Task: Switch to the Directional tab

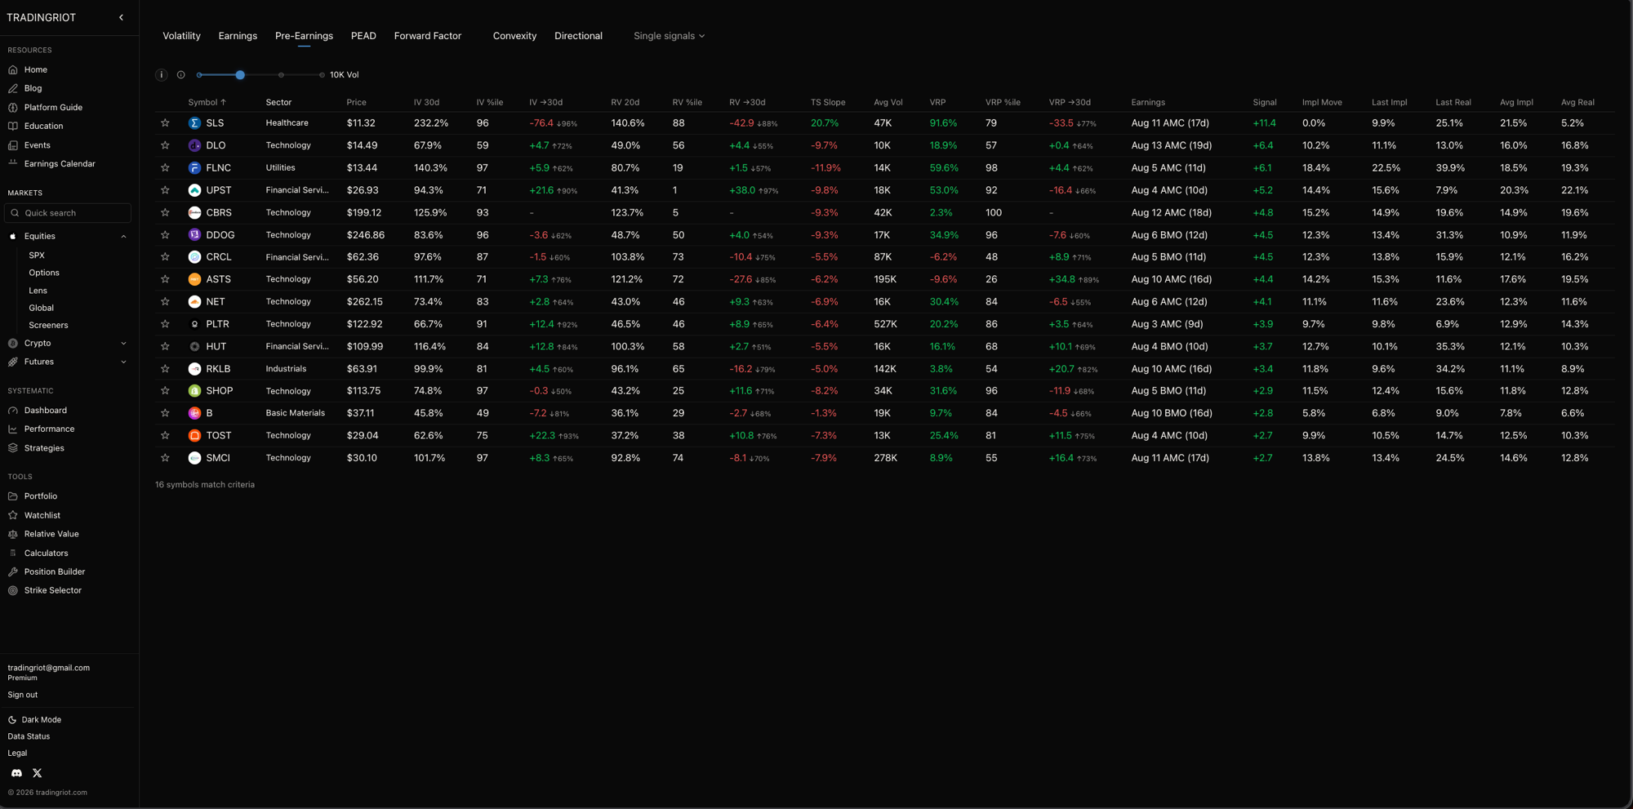Action: click(x=578, y=36)
